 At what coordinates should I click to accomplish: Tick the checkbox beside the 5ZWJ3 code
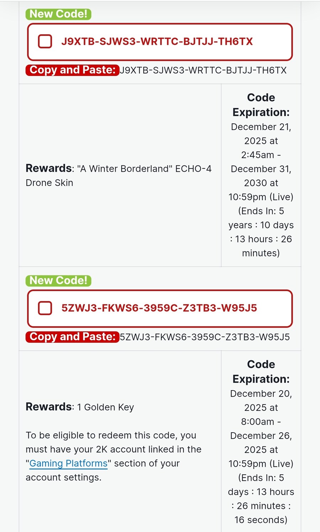[x=45, y=308]
